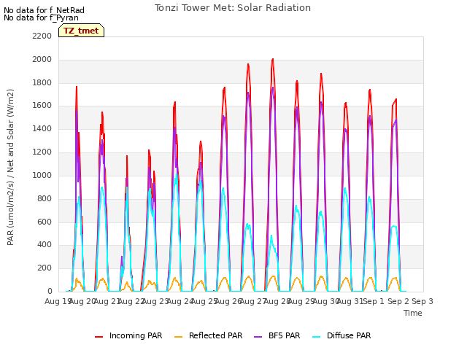Click the first red peak near 1770
467x350 pixels.
pyautogui.click(x=77, y=87)
